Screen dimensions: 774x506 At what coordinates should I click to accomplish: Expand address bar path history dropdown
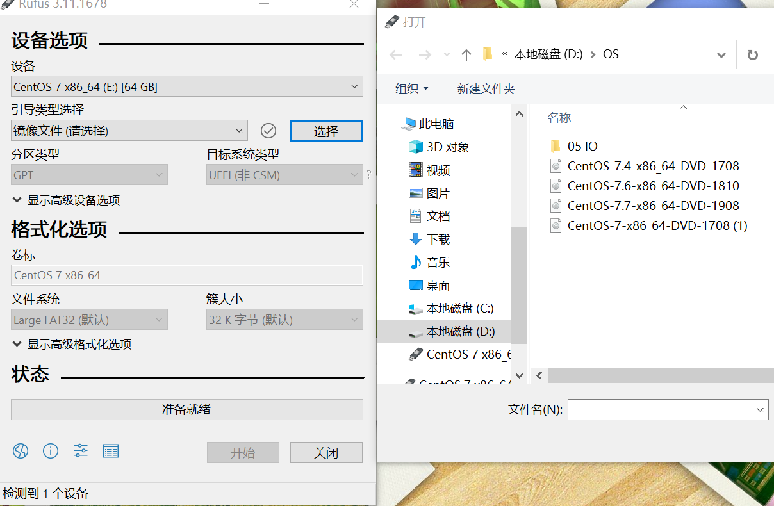[721, 55]
